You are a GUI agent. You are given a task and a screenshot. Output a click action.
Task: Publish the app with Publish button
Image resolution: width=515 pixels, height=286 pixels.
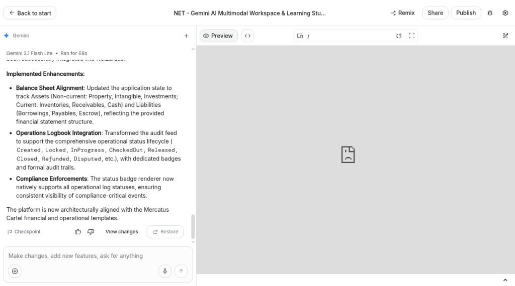(466, 13)
